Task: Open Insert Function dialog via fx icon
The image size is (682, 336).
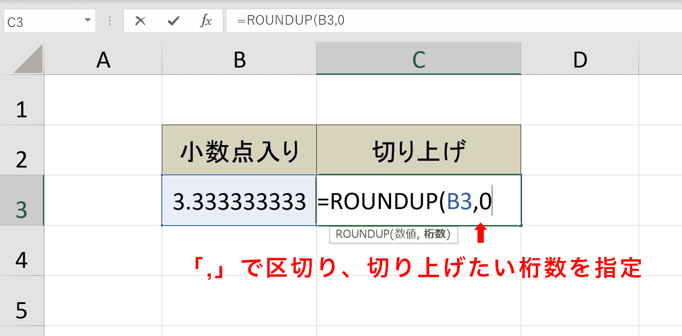Action: pos(206,21)
